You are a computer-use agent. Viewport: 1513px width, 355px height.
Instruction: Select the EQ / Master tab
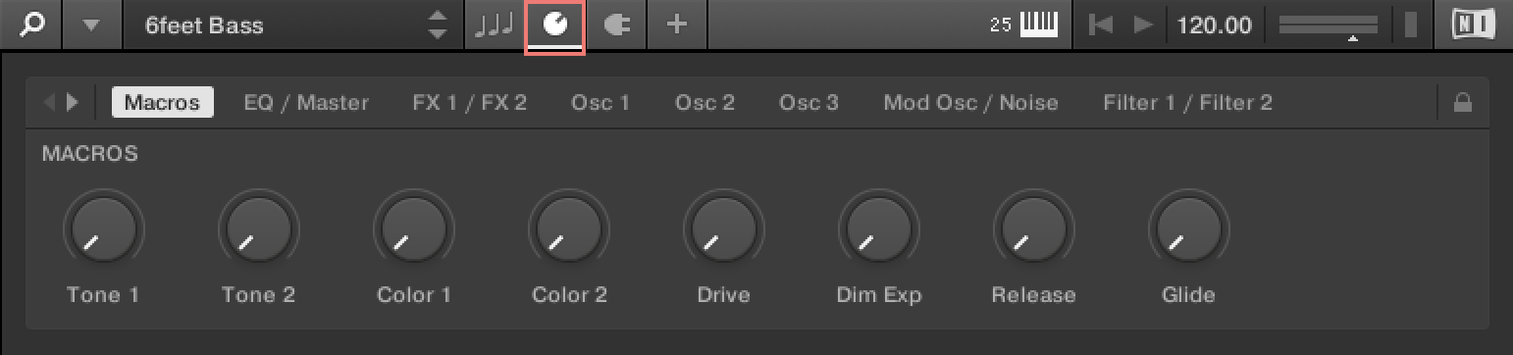pos(306,102)
